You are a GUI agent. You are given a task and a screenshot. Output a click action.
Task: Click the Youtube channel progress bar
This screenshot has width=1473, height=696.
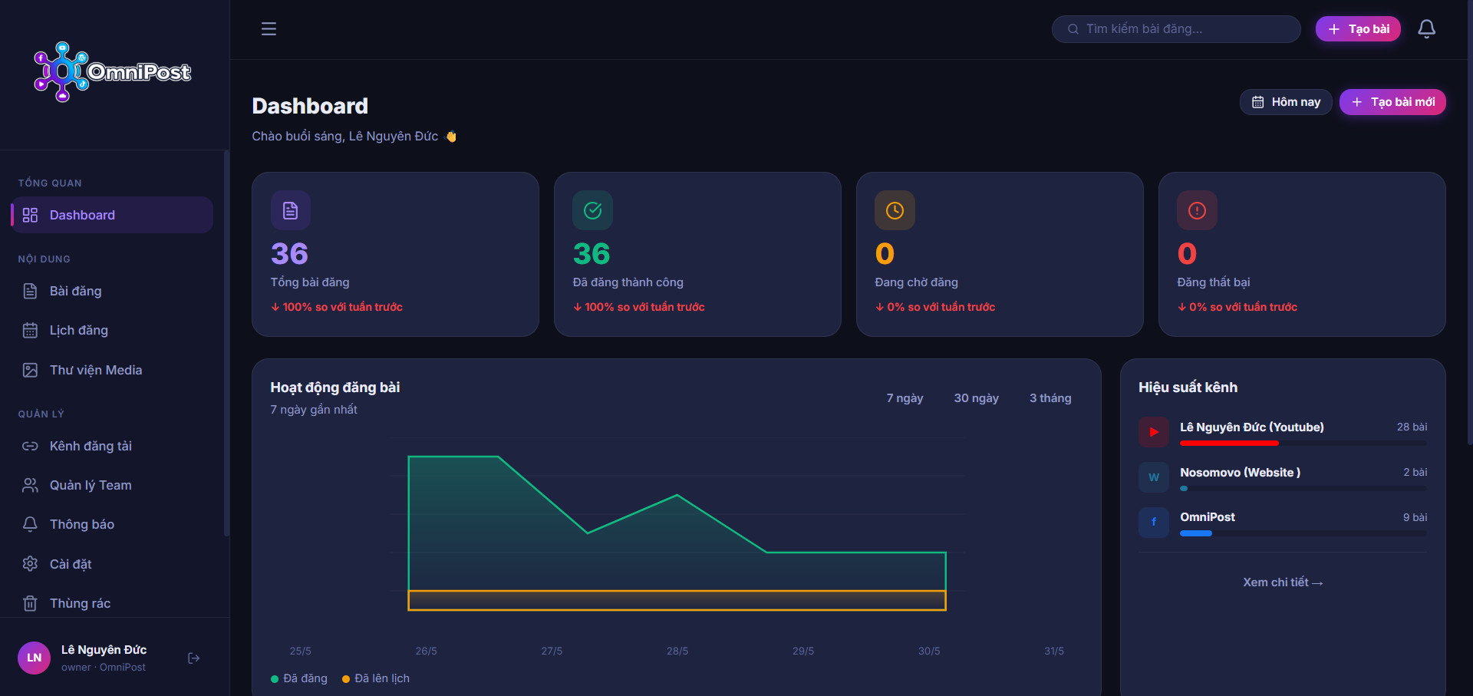pos(1303,443)
